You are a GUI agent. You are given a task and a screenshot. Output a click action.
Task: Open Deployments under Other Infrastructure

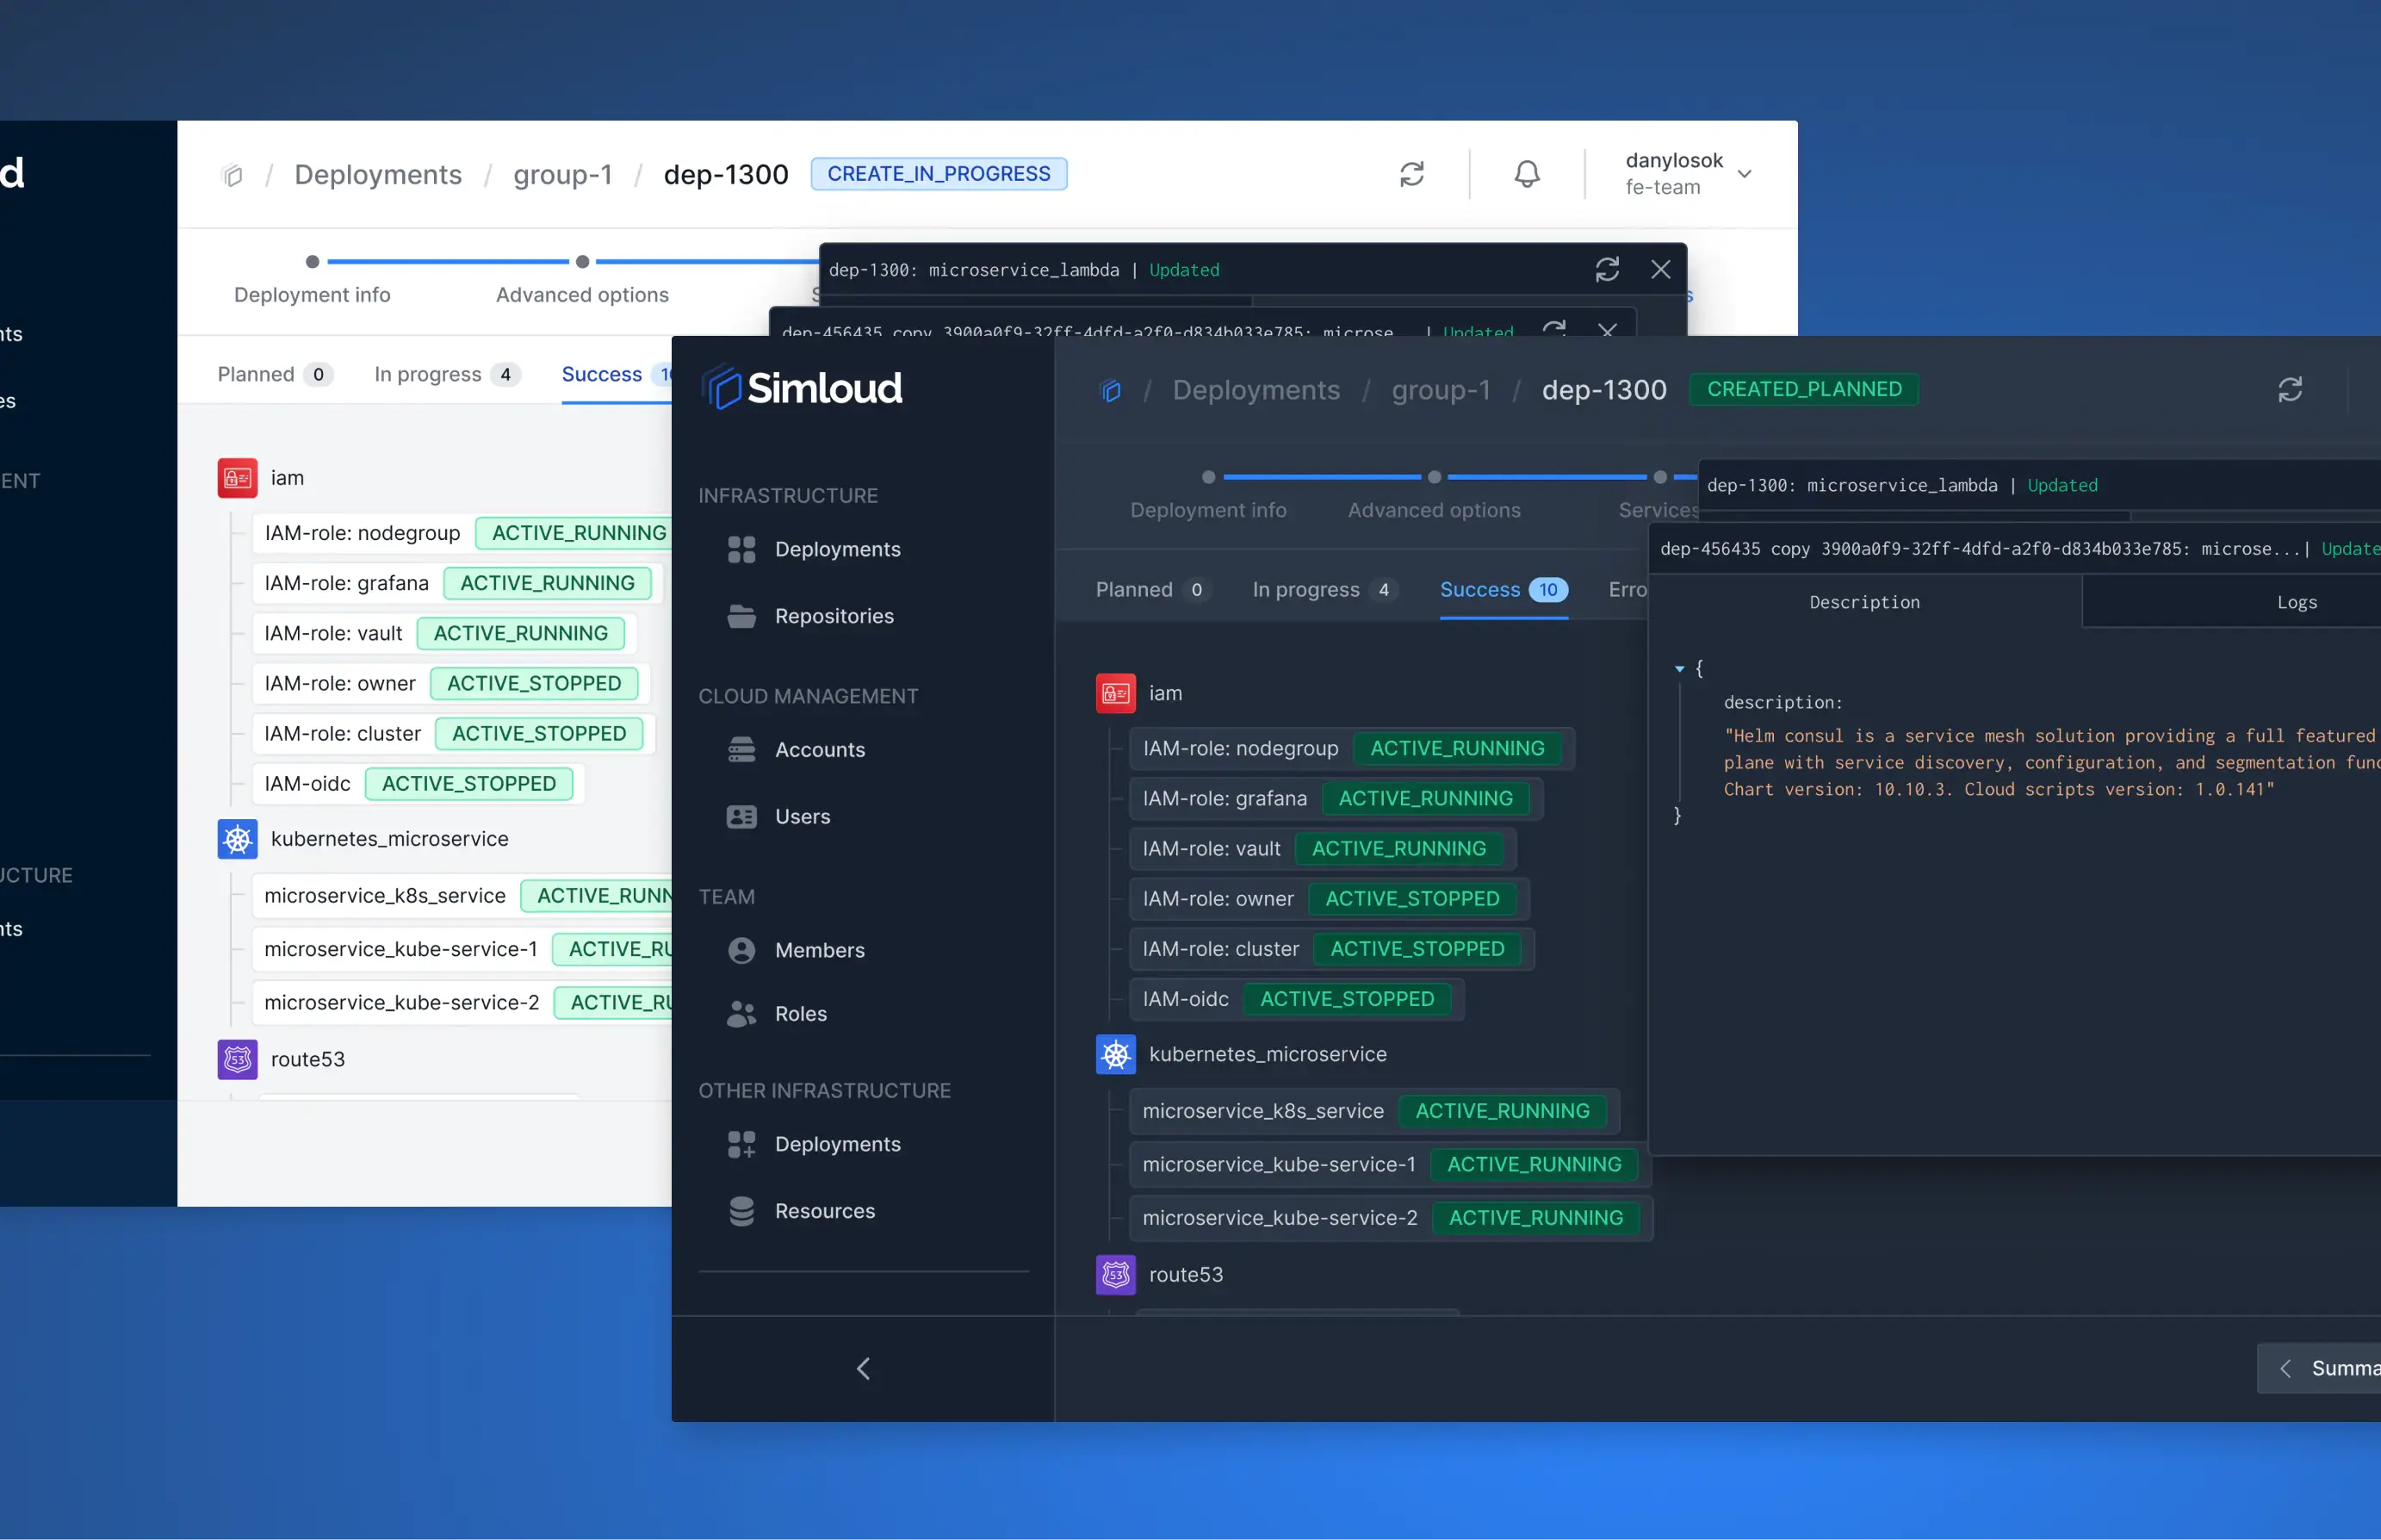[x=814, y=1144]
